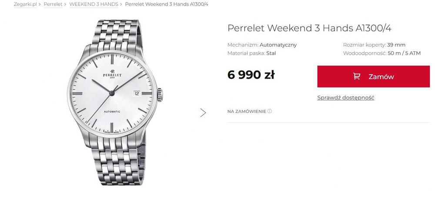This screenshot has width=435, height=200.
Task: Open WEEKEND 3 HANDS collection breadcrumb
Action: [94, 4]
